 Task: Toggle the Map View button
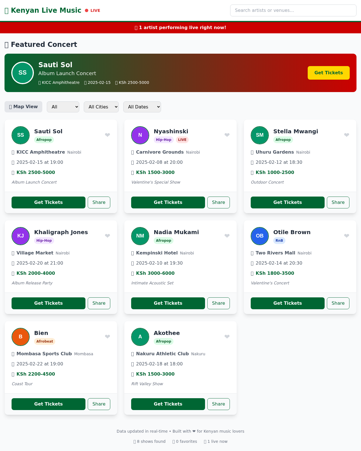(23, 107)
